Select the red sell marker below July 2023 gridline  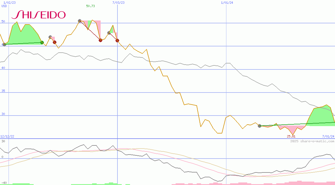pos(118,40)
